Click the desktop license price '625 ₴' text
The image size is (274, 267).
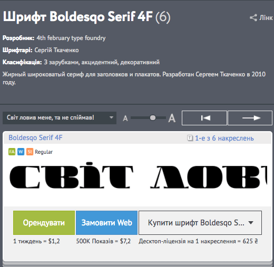point(250,241)
